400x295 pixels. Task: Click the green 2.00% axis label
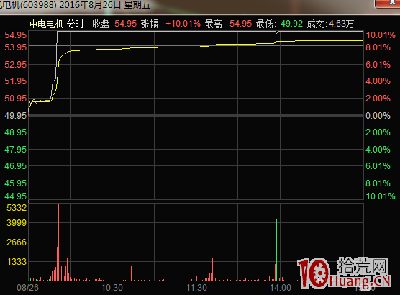[378, 132]
